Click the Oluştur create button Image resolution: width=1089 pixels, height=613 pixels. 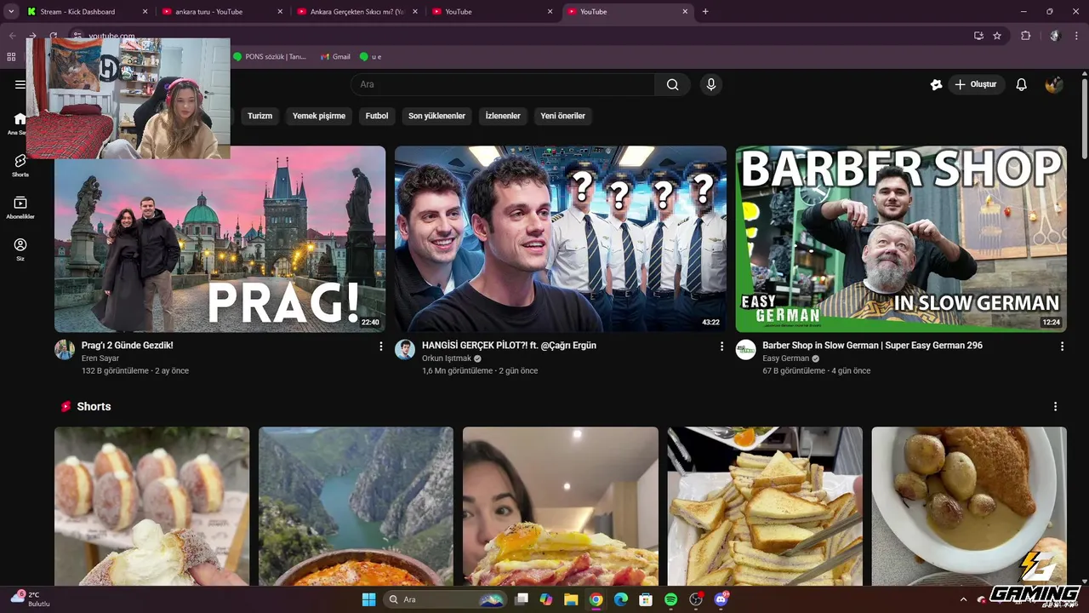coord(976,84)
